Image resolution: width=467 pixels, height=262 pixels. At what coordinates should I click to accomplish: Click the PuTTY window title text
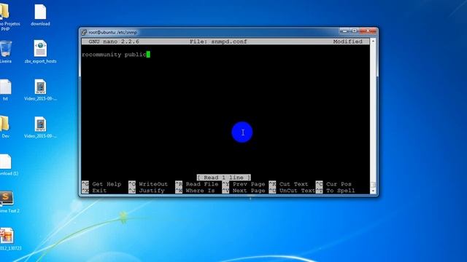(x=113, y=32)
